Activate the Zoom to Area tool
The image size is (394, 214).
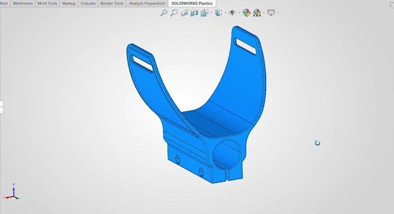174,13
